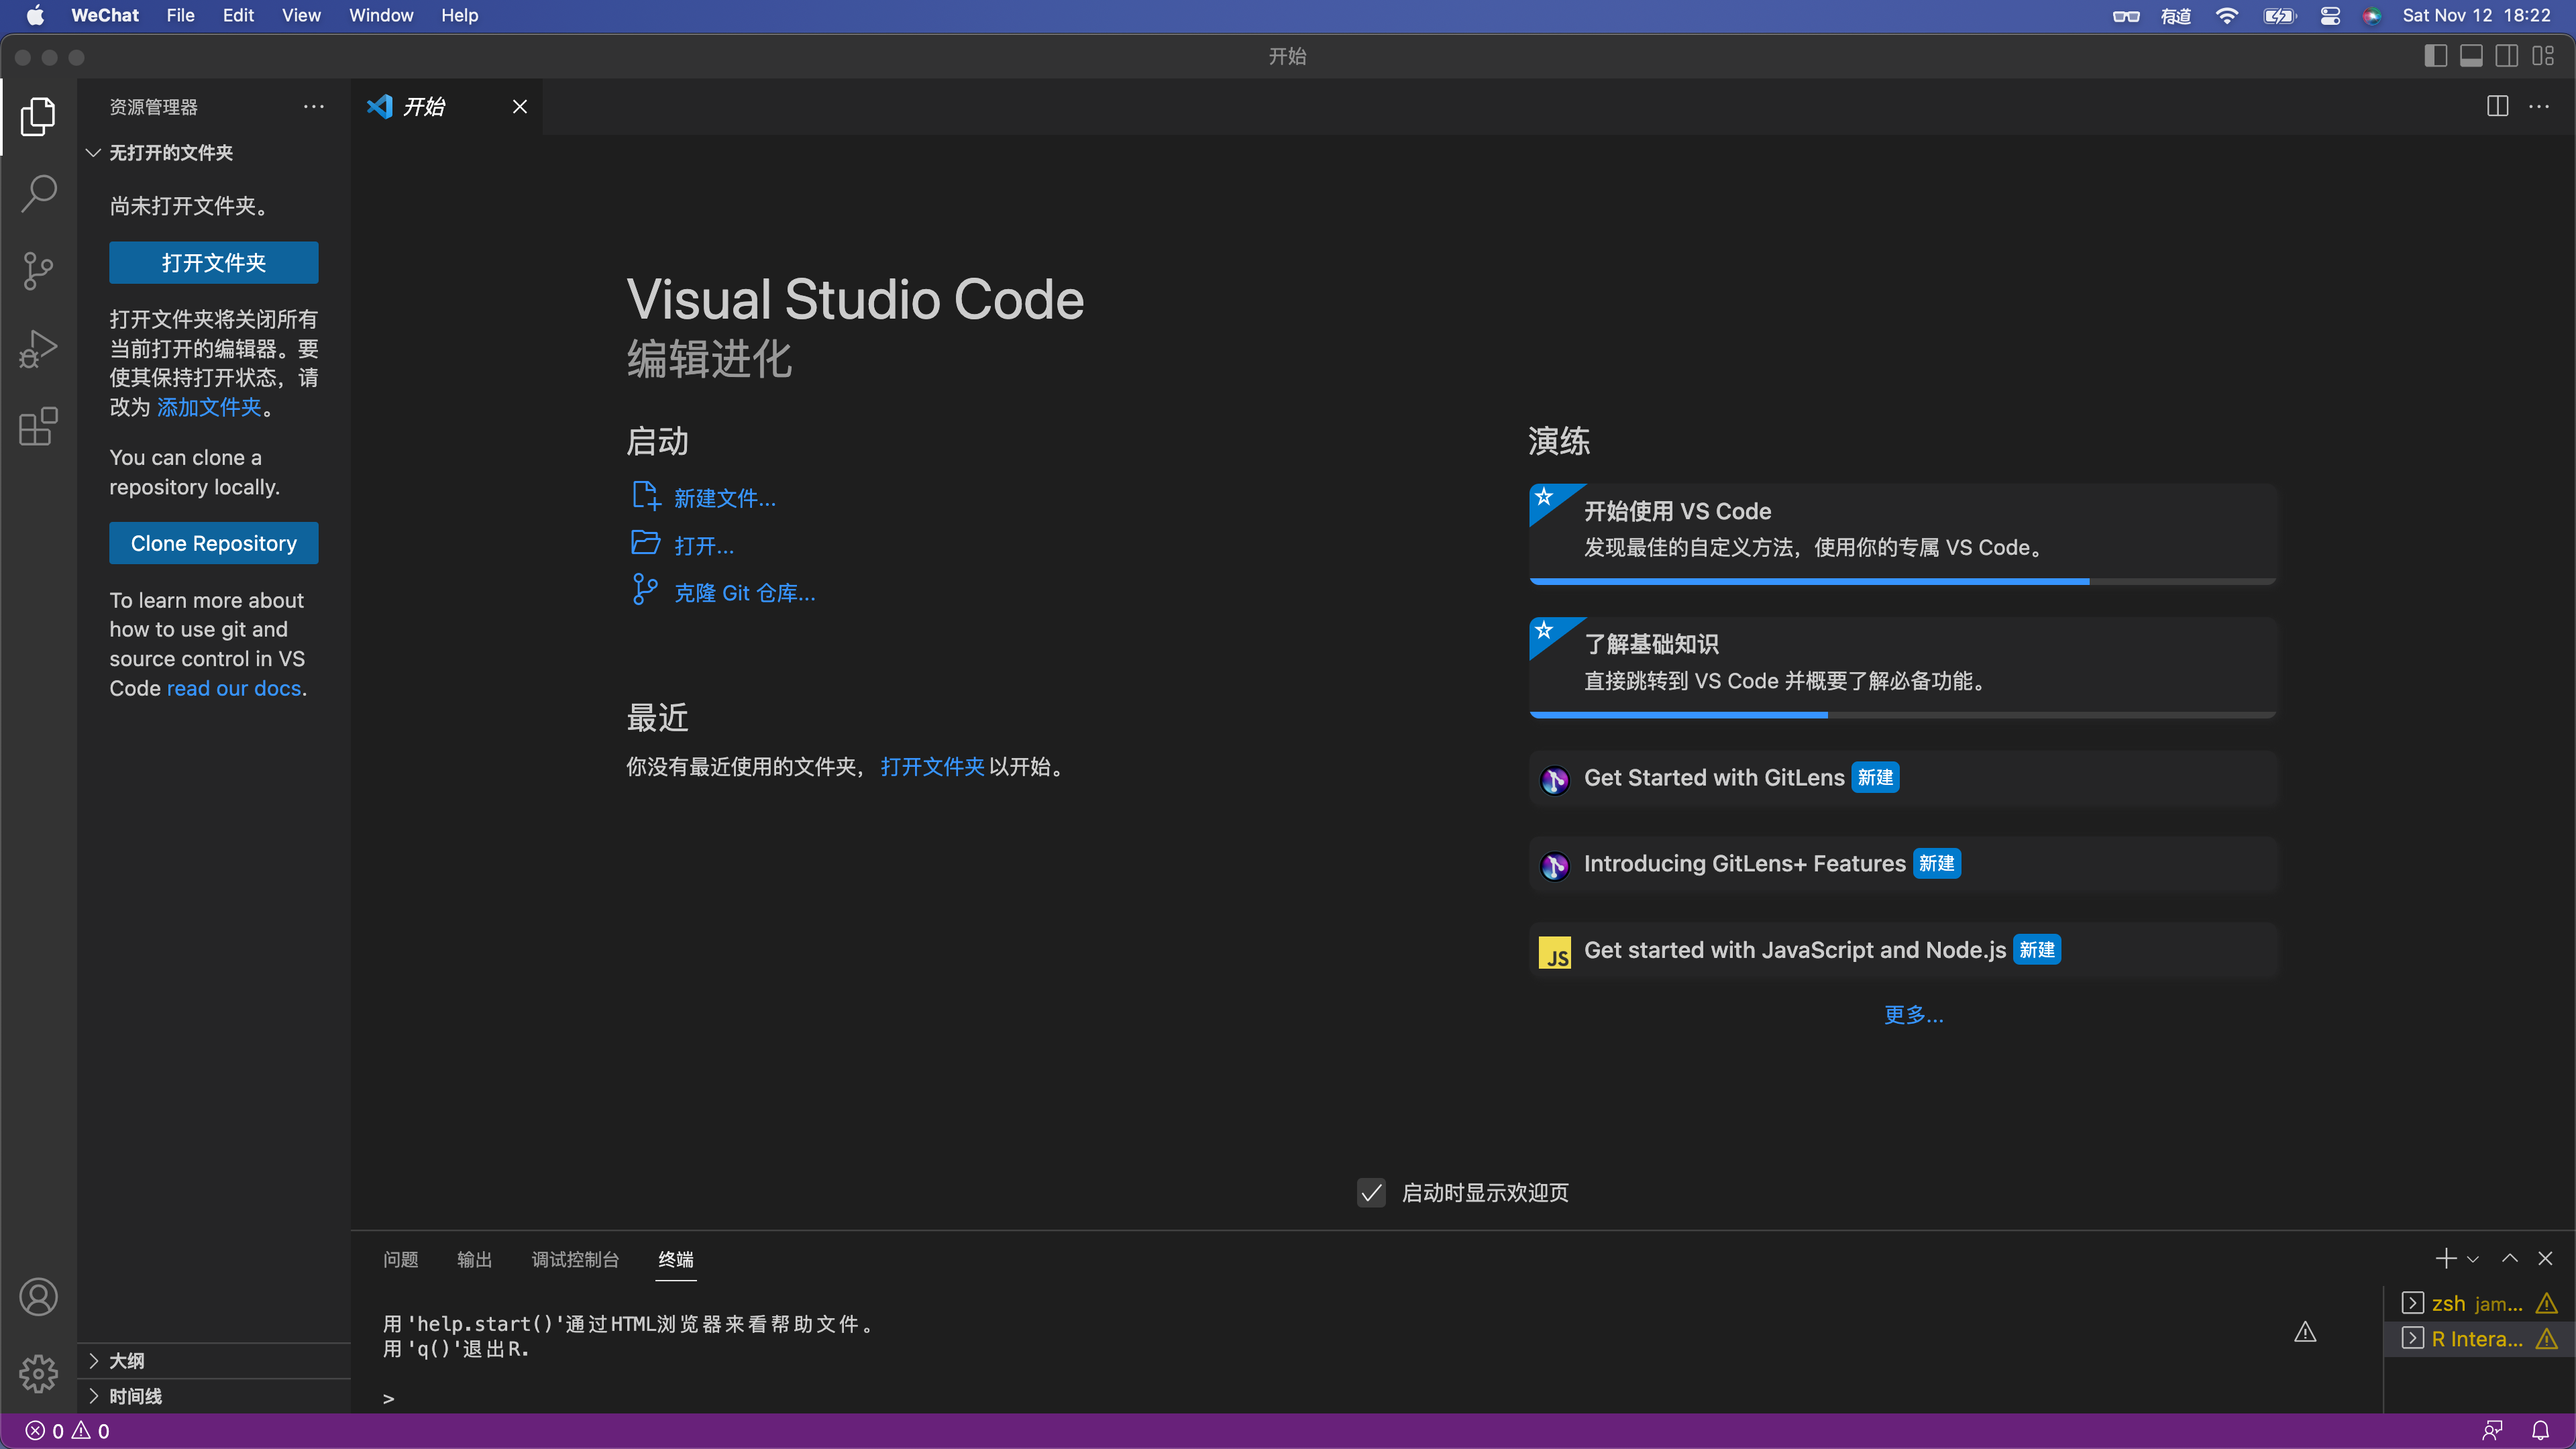This screenshot has width=2576, height=1449.
Task: Click 打开文件夹 link under 最近
Action: [932, 767]
